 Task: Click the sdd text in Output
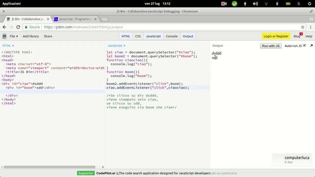coord(215,58)
